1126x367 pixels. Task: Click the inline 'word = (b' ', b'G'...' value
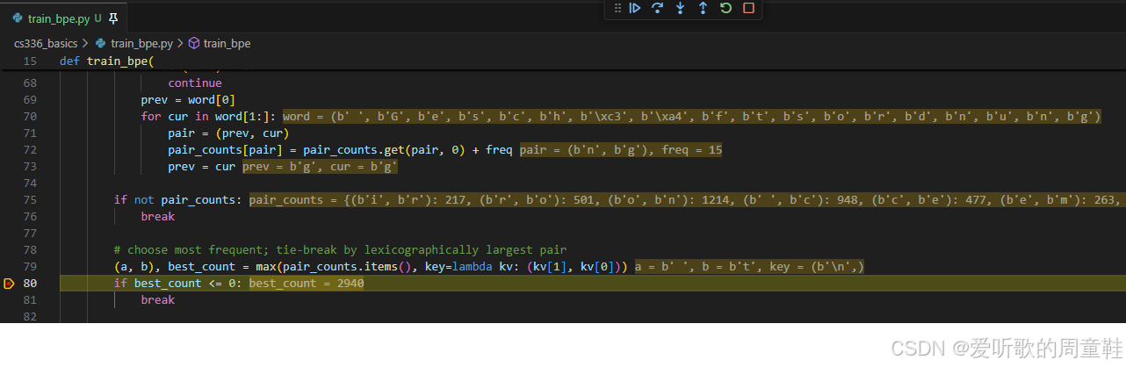point(691,117)
